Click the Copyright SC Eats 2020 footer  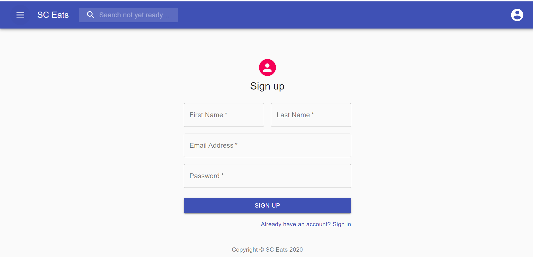pos(267,250)
